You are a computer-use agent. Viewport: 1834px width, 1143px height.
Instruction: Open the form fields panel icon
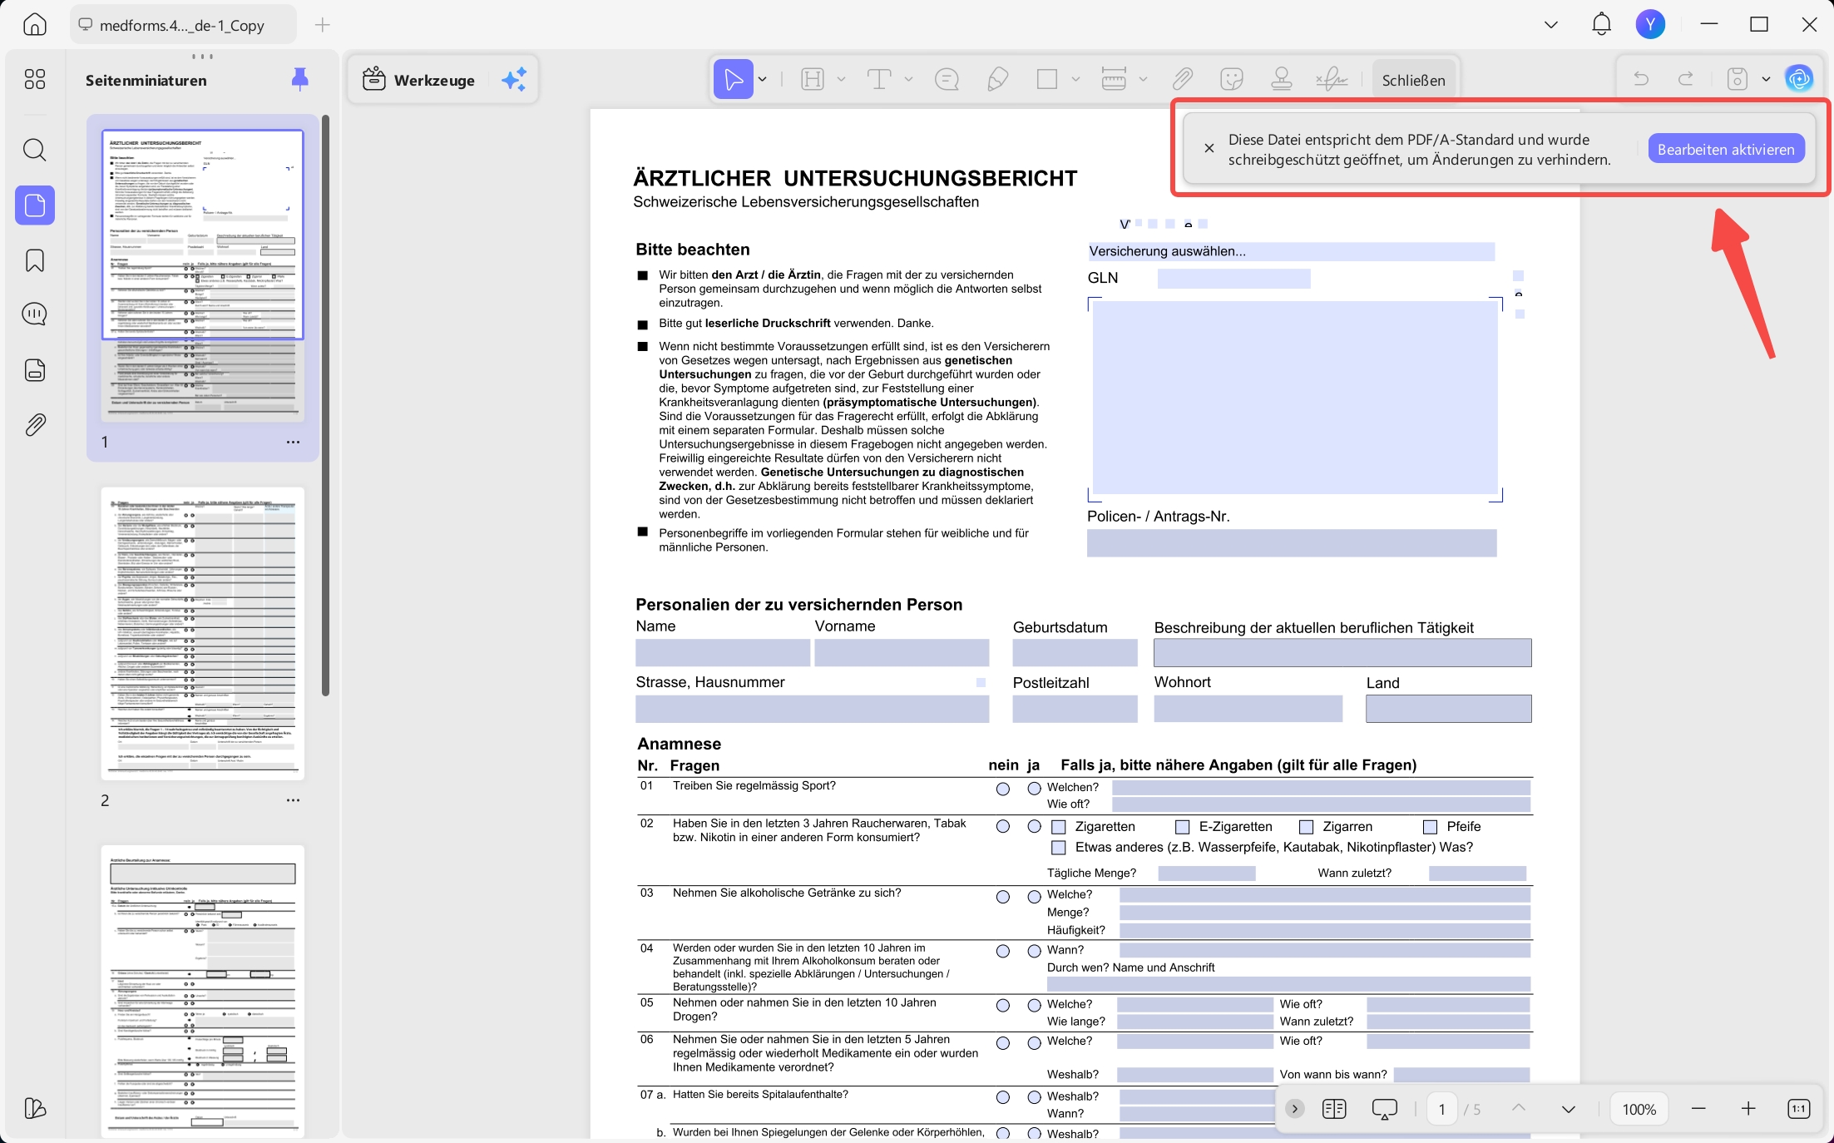tap(34, 369)
